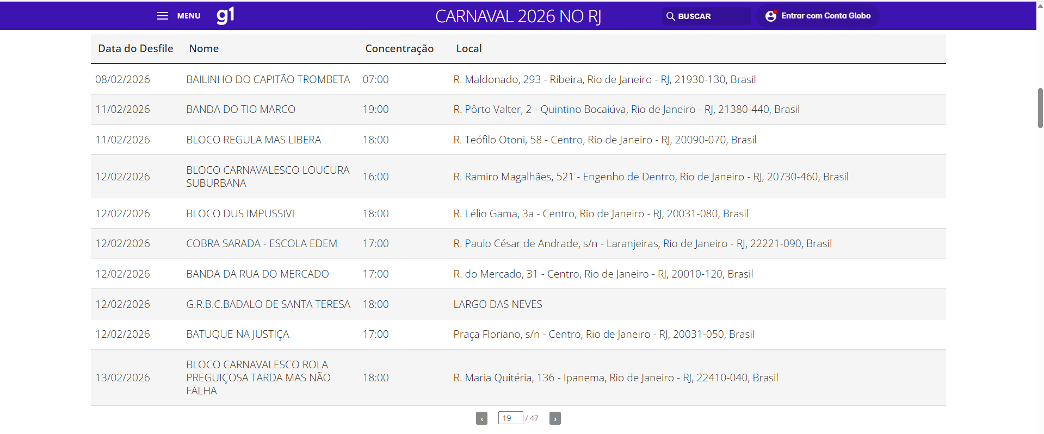The width and height of the screenshot is (1044, 434).
Task: Click the Conta Globo user avatar icon
Action: [770, 16]
